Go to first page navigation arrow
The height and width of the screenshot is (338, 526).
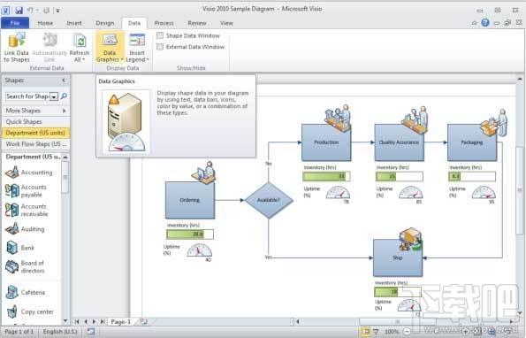tap(77, 321)
